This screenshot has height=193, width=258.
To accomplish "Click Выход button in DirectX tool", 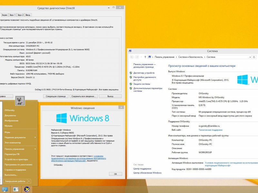I will pos(110,96).
